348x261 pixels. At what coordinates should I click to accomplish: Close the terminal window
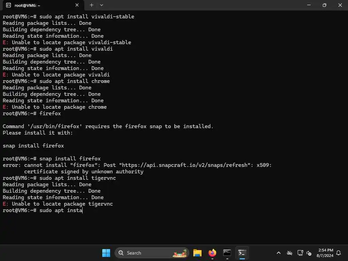pyautogui.click(x=340, y=5)
